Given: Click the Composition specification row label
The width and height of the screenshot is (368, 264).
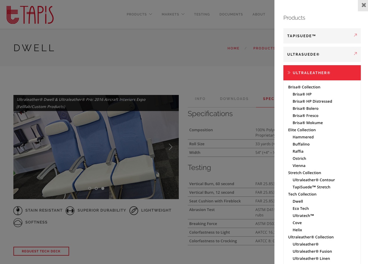Looking at the screenshot, I should pyautogui.click(x=201, y=130).
